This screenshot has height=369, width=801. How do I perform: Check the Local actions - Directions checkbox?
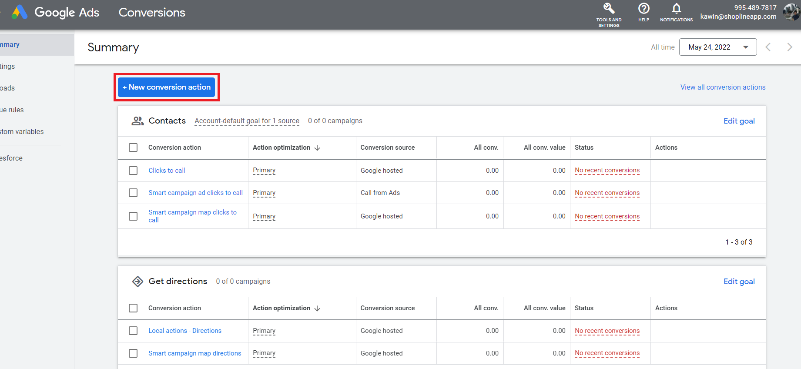[133, 331]
